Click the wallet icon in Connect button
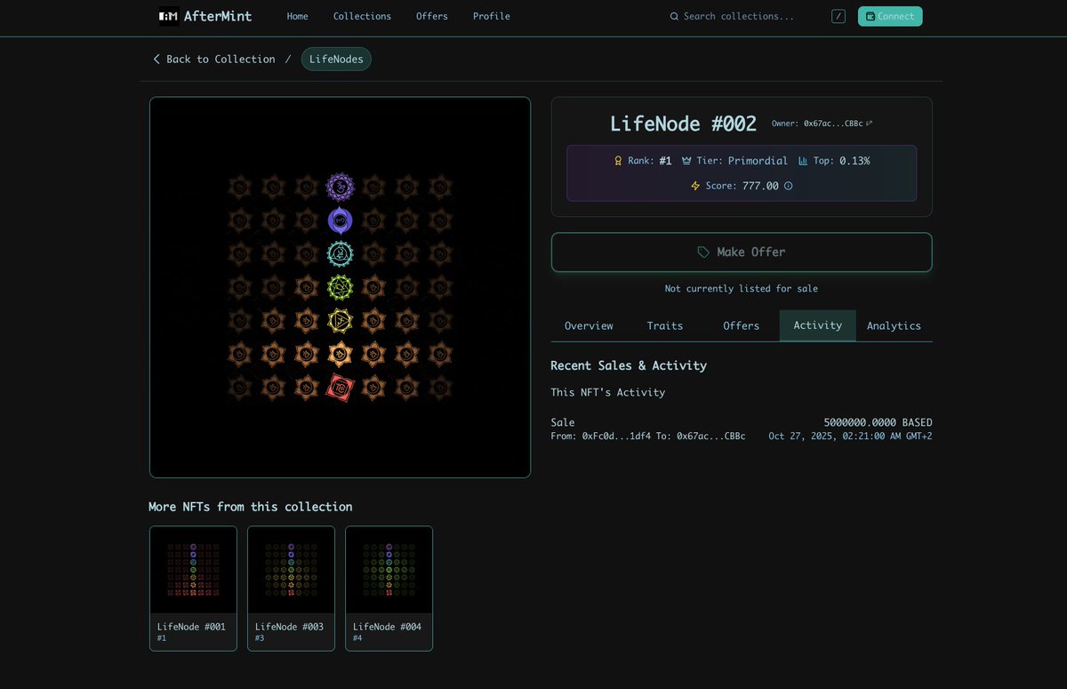Screen dimensions: 1067x689 coord(870,16)
